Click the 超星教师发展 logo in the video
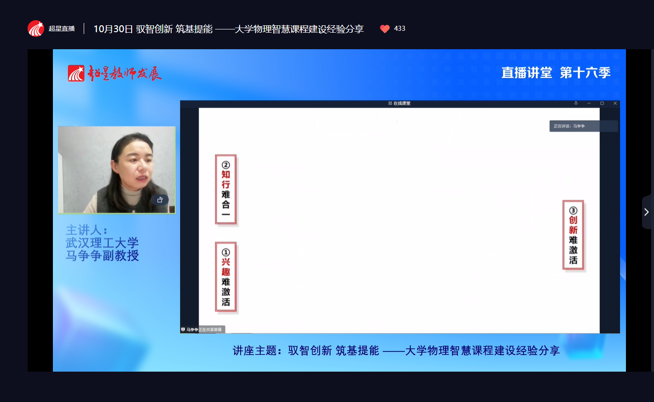The height and width of the screenshot is (402, 654). click(115, 74)
